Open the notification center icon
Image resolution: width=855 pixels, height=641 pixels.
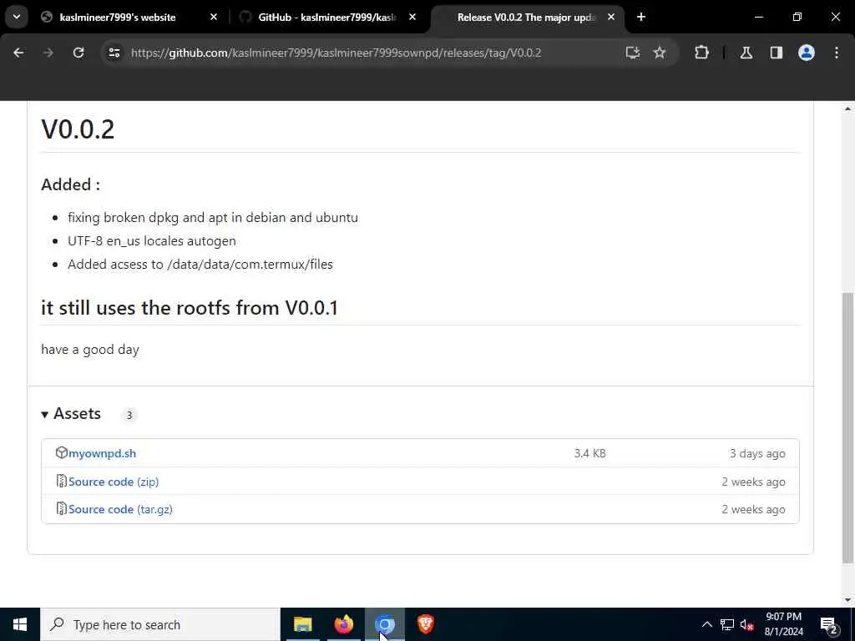pos(829,624)
